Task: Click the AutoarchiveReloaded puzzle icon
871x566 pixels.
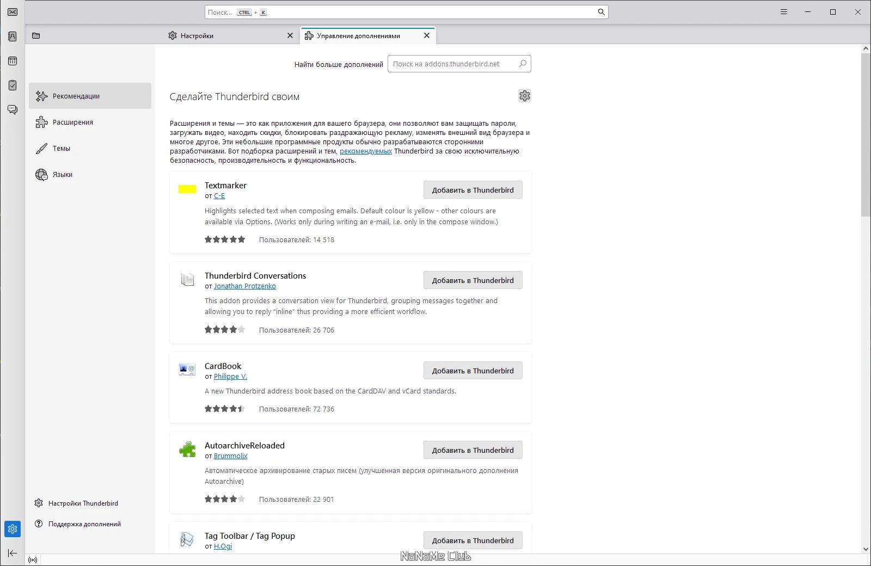Action: pyautogui.click(x=187, y=450)
